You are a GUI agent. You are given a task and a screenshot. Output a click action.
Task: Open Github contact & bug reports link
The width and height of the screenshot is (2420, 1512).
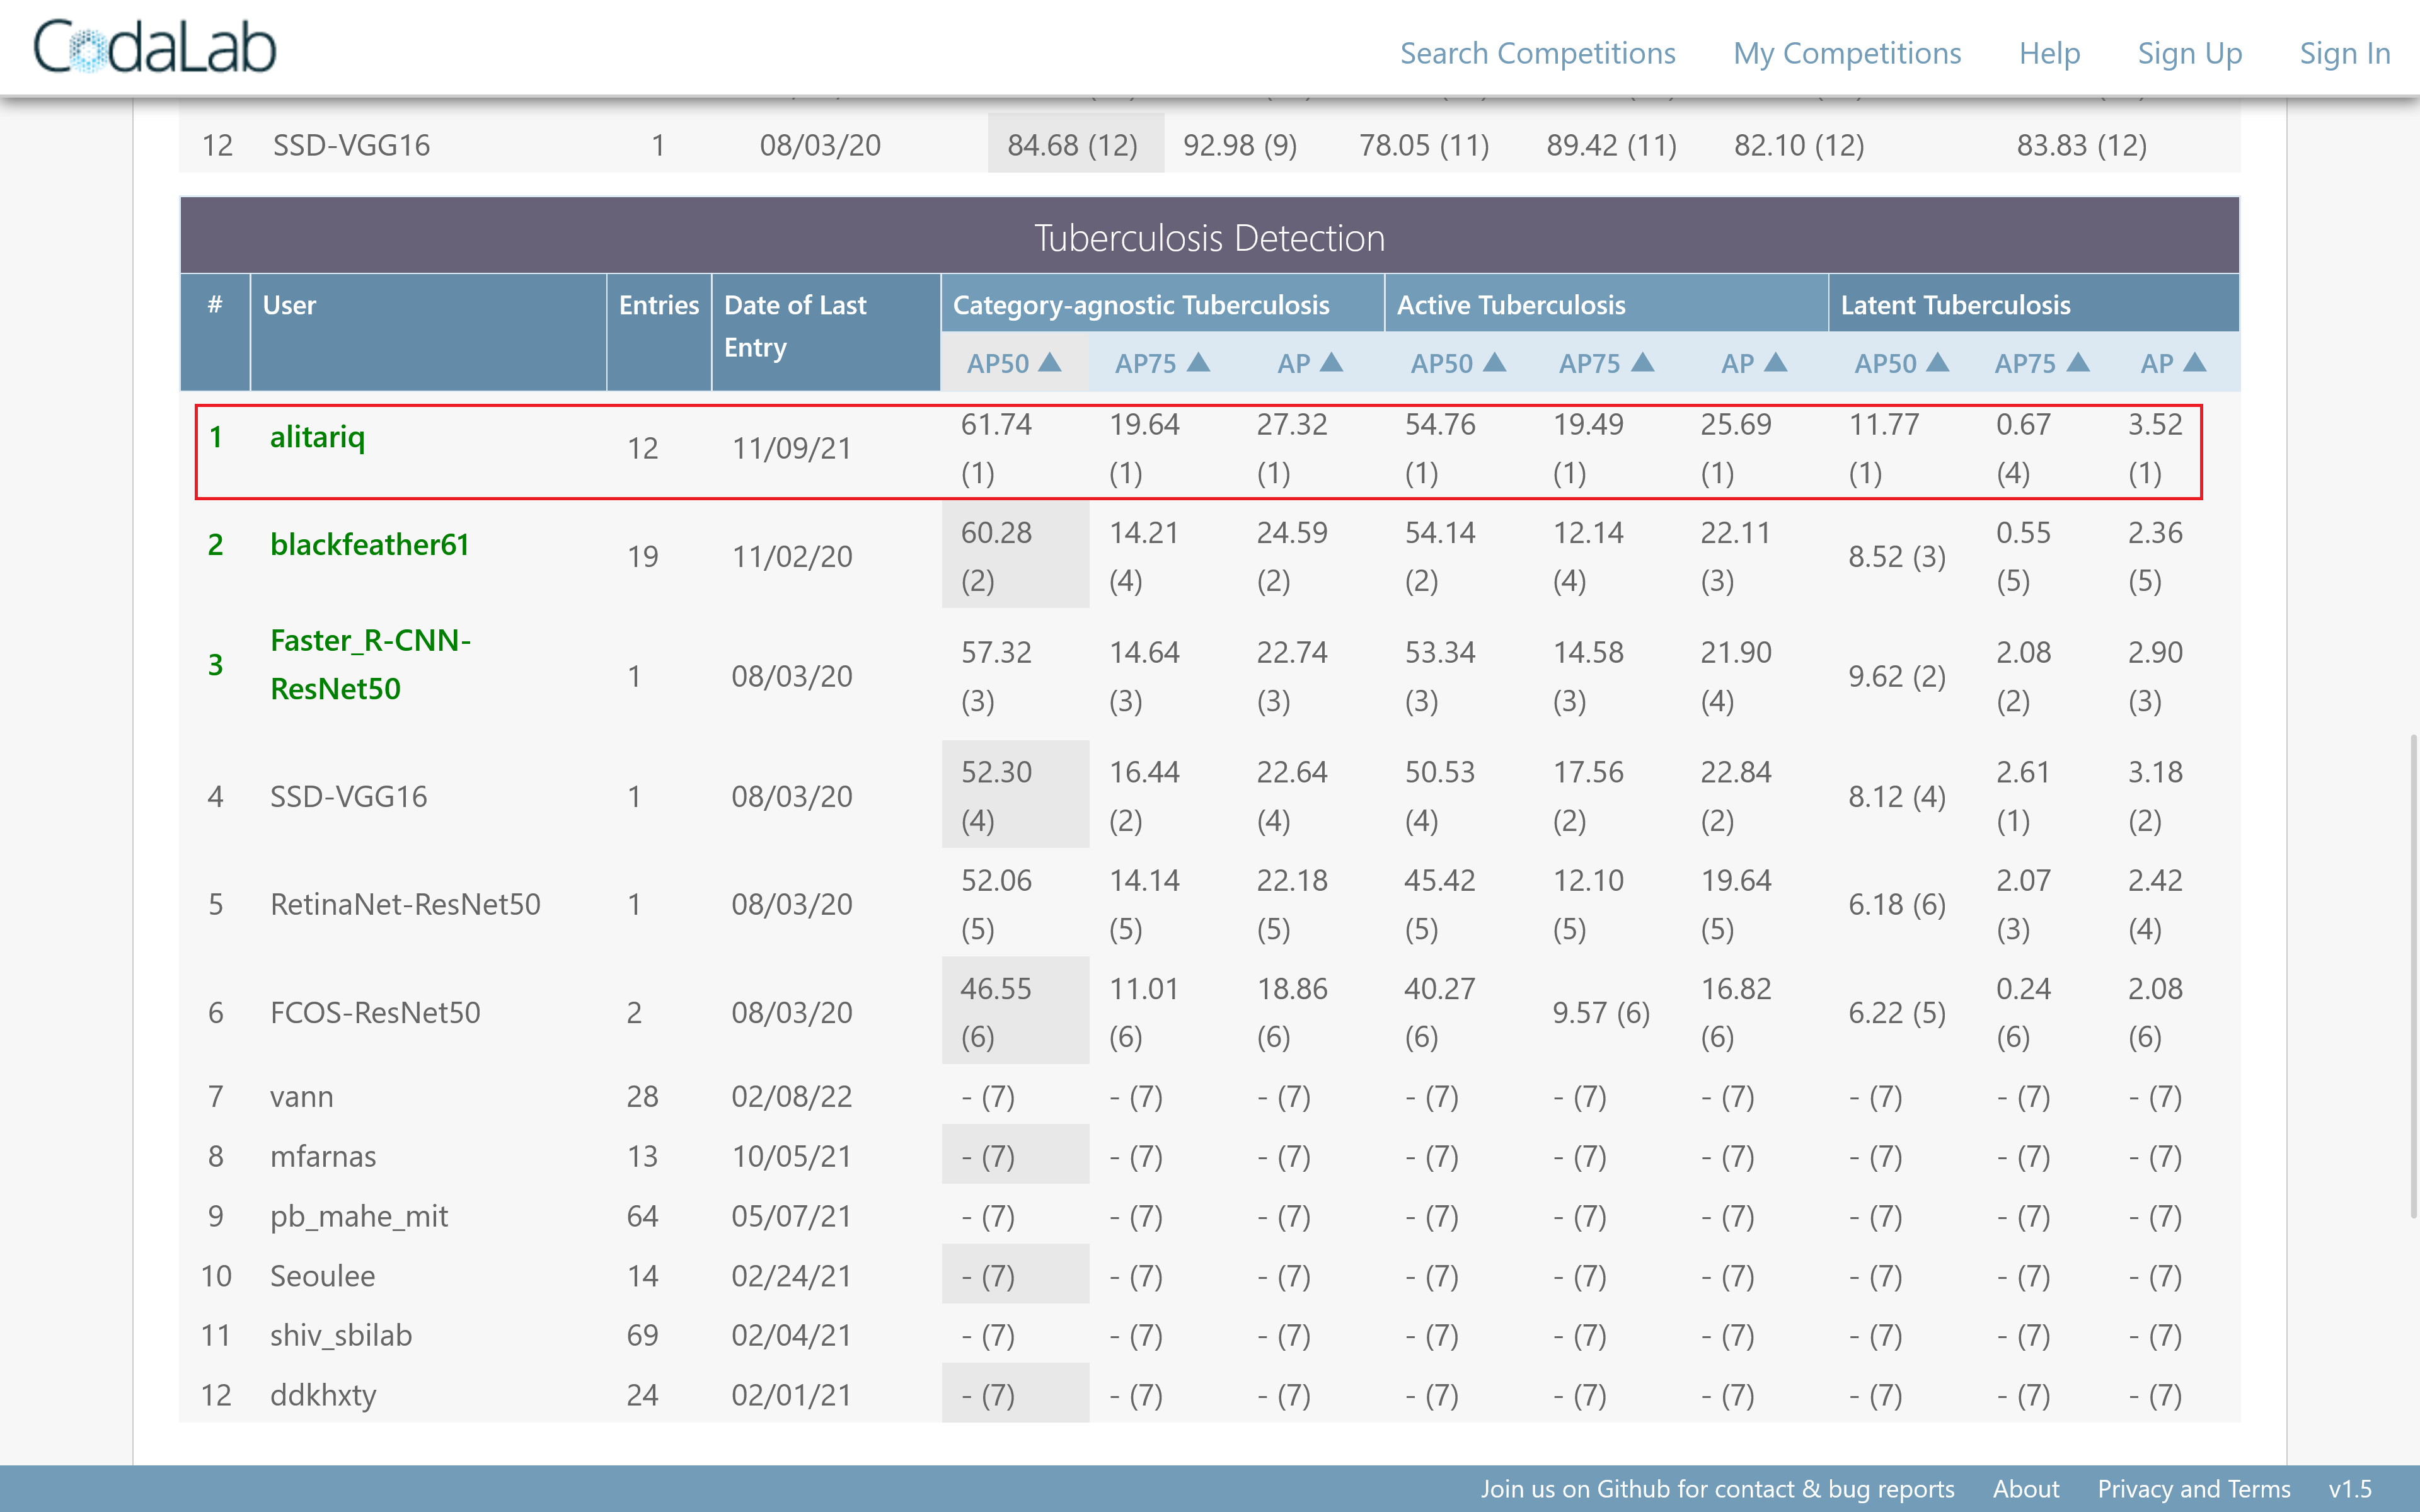1717,1489
